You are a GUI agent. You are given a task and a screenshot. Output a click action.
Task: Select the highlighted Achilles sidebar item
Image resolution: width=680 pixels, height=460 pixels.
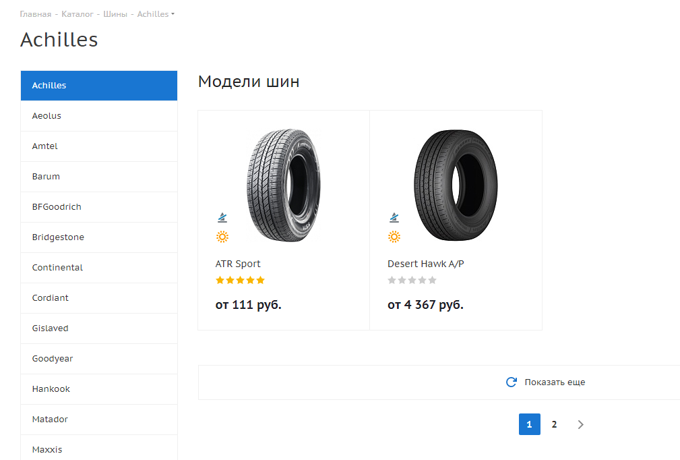[x=99, y=86]
